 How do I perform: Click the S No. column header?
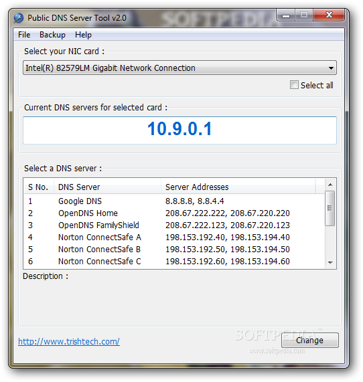pyautogui.click(x=39, y=187)
